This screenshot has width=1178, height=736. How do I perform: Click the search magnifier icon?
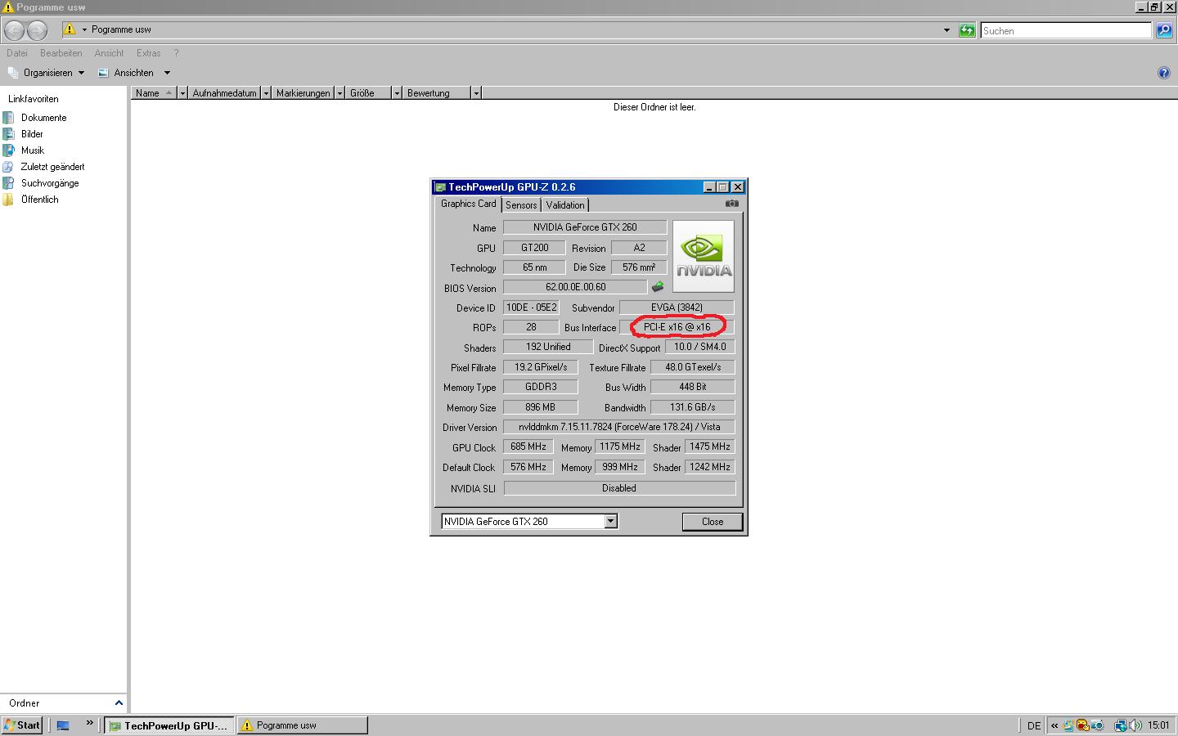[x=1163, y=30]
